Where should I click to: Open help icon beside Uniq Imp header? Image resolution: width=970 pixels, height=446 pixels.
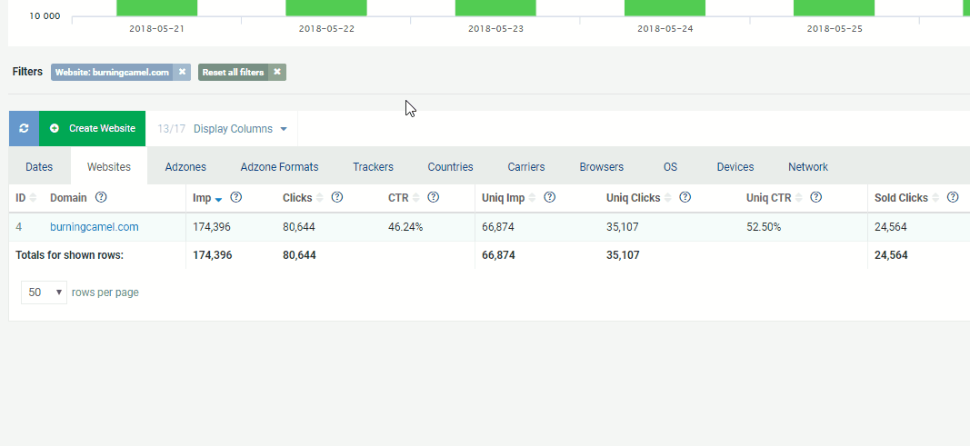[549, 198]
